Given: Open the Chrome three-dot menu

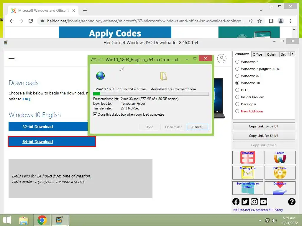Looking at the screenshot, I should pos(290,21).
